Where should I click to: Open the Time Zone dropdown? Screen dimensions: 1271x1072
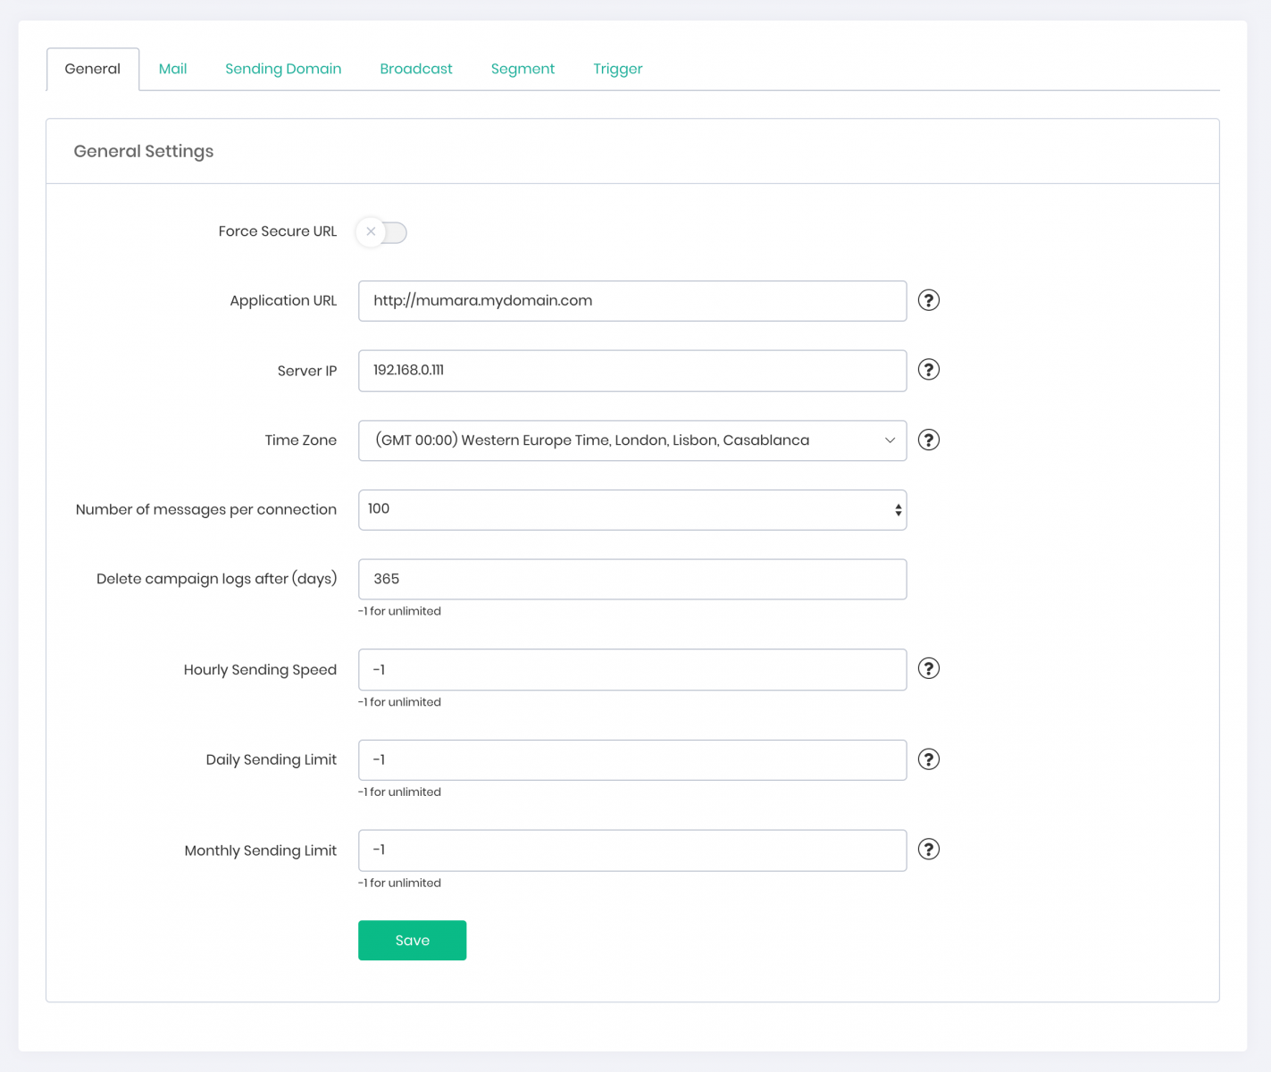click(x=632, y=440)
